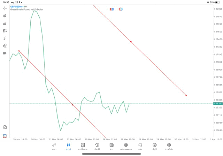Open the การตั้งค่า (Settings) tab
The image size is (223, 156).
pyautogui.click(x=169, y=146)
